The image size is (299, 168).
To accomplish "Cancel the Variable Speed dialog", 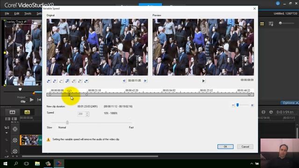I will coord(245,147).
